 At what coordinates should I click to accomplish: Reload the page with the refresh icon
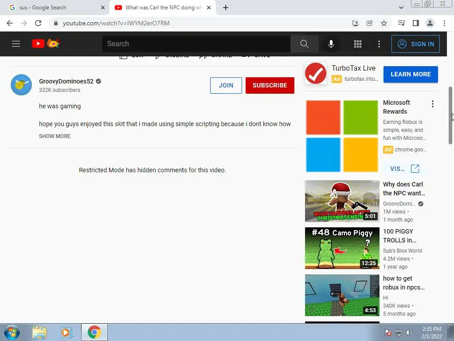pos(38,23)
